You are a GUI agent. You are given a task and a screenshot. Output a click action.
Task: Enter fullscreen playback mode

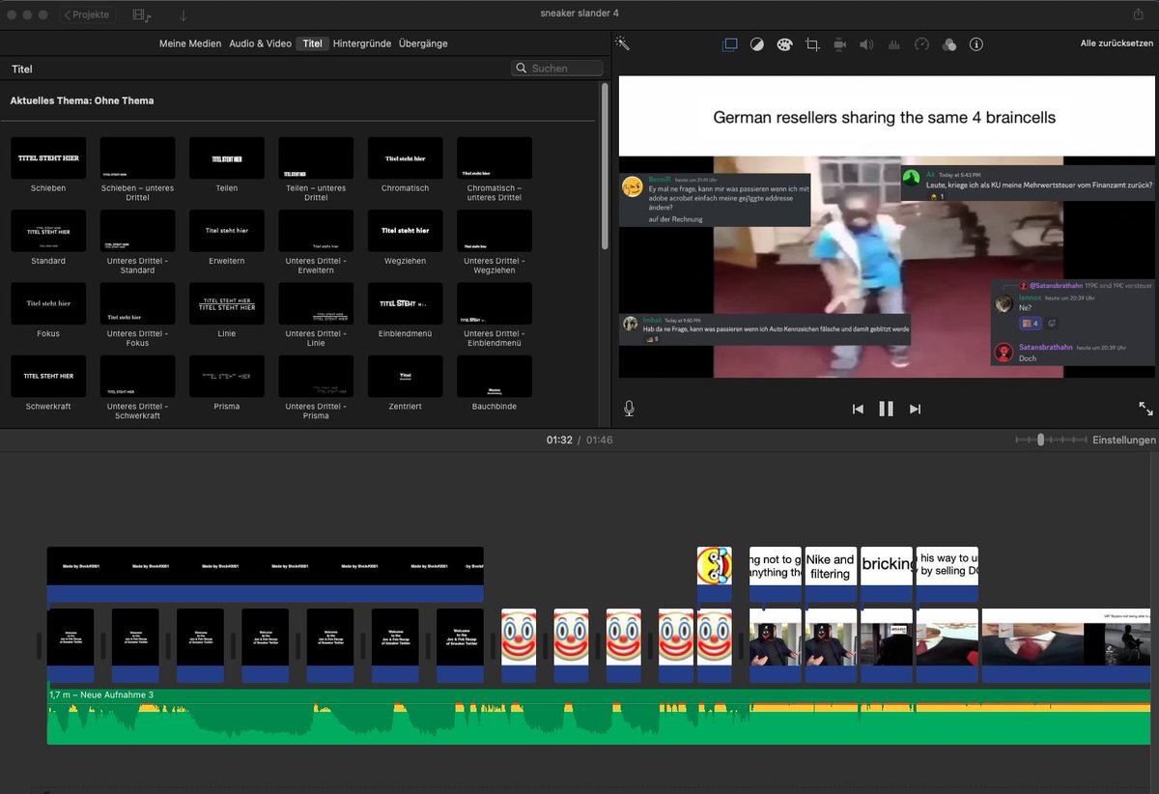1145,409
